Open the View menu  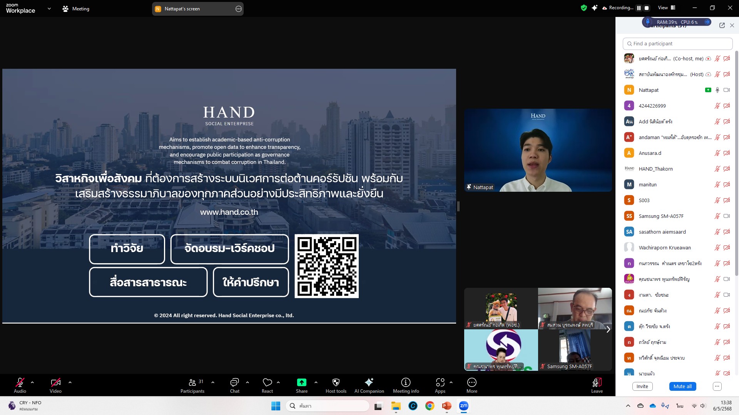[667, 8]
